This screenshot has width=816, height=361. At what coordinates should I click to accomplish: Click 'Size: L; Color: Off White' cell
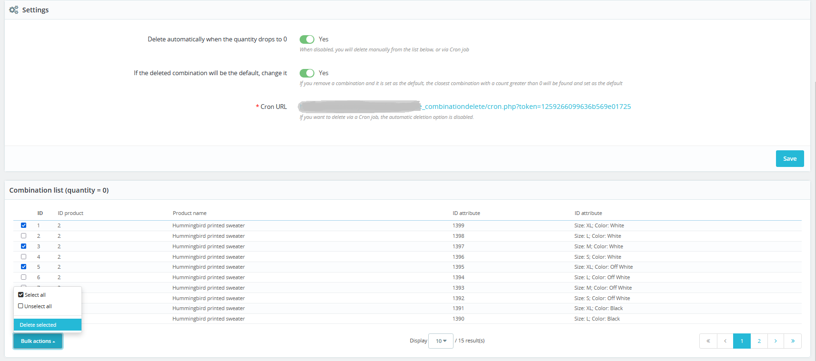click(602, 277)
